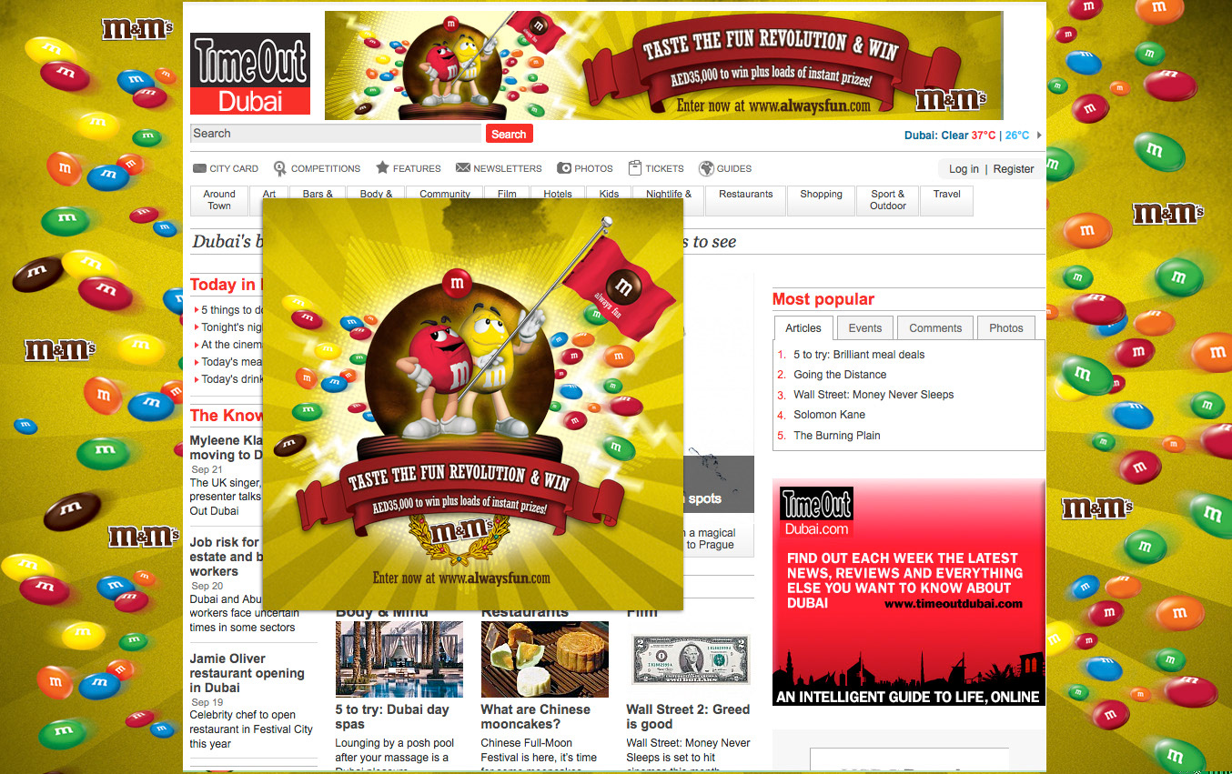This screenshot has height=774, width=1232.
Task: Expand the weather arrow next to 26°C
Action: point(1039,136)
